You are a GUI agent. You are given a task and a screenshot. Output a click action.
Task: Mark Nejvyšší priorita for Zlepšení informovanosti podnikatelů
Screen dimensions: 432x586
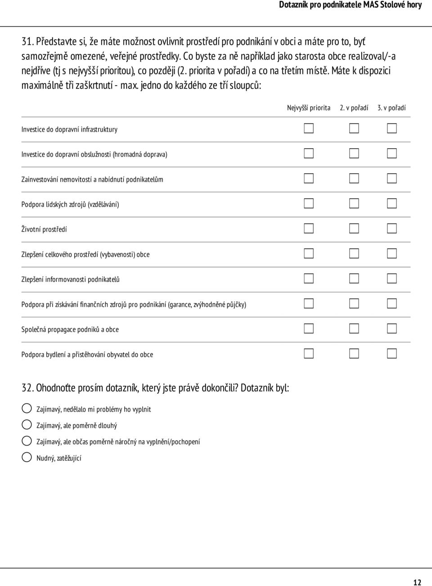308,279
